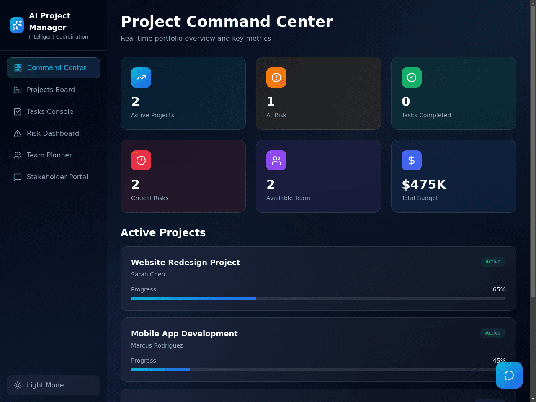Open the floating chat assistant button
Image resolution: width=536 pixels, height=402 pixels.
(509, 375)
